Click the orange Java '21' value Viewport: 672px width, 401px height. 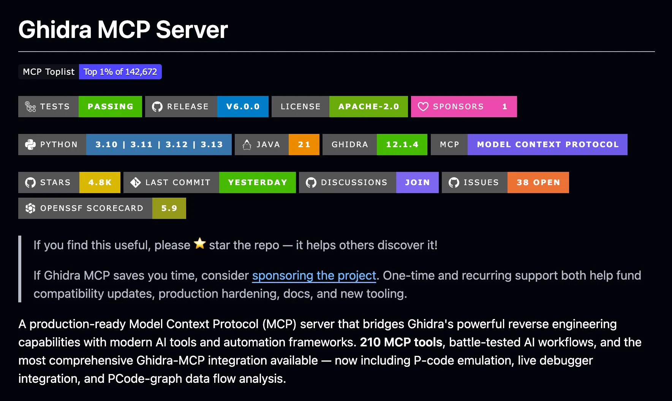304,145
